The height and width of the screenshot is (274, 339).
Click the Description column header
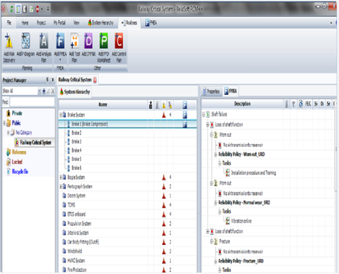[x=242, y=104]
